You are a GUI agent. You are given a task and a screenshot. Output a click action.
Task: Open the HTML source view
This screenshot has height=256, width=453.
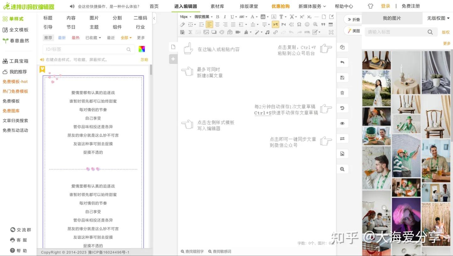pyautogui.click(x=307, y=32)
